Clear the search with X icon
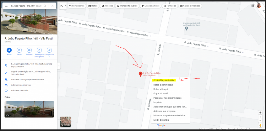The height and width of the screenshot is (131, 266). coord(52,6)
